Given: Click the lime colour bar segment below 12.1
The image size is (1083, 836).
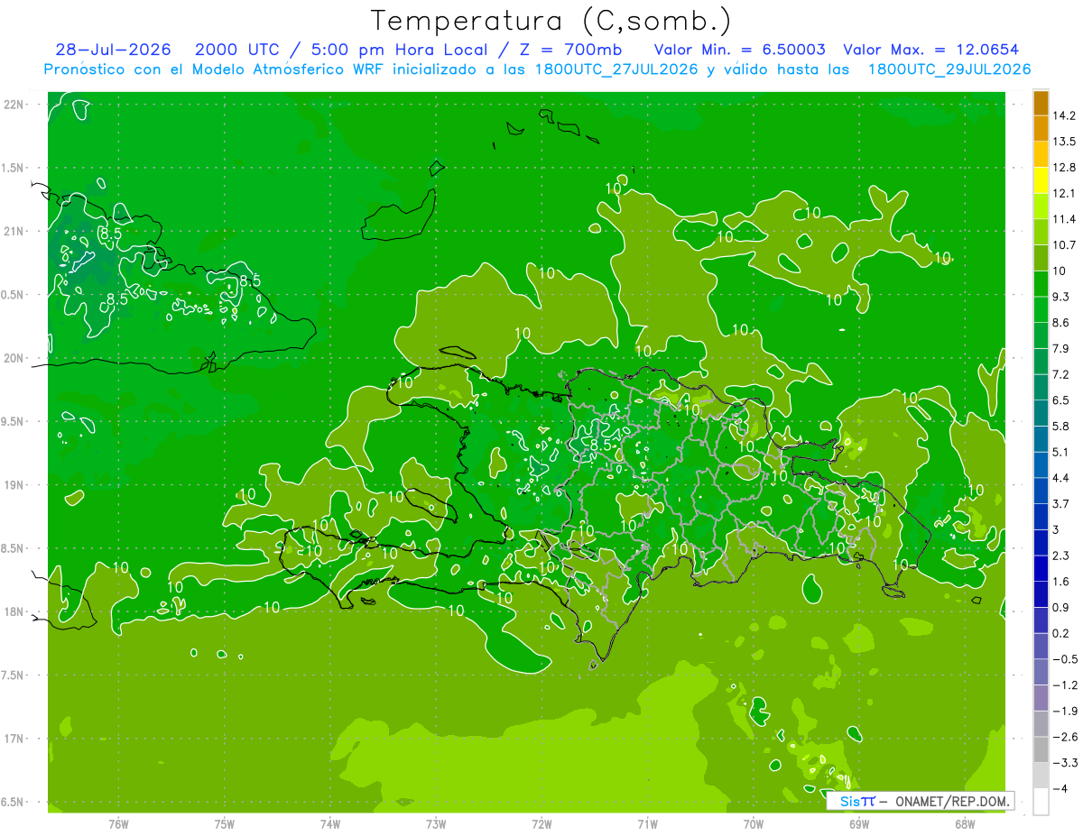Looking at the screenshot, I should [x=1041, y=206].
